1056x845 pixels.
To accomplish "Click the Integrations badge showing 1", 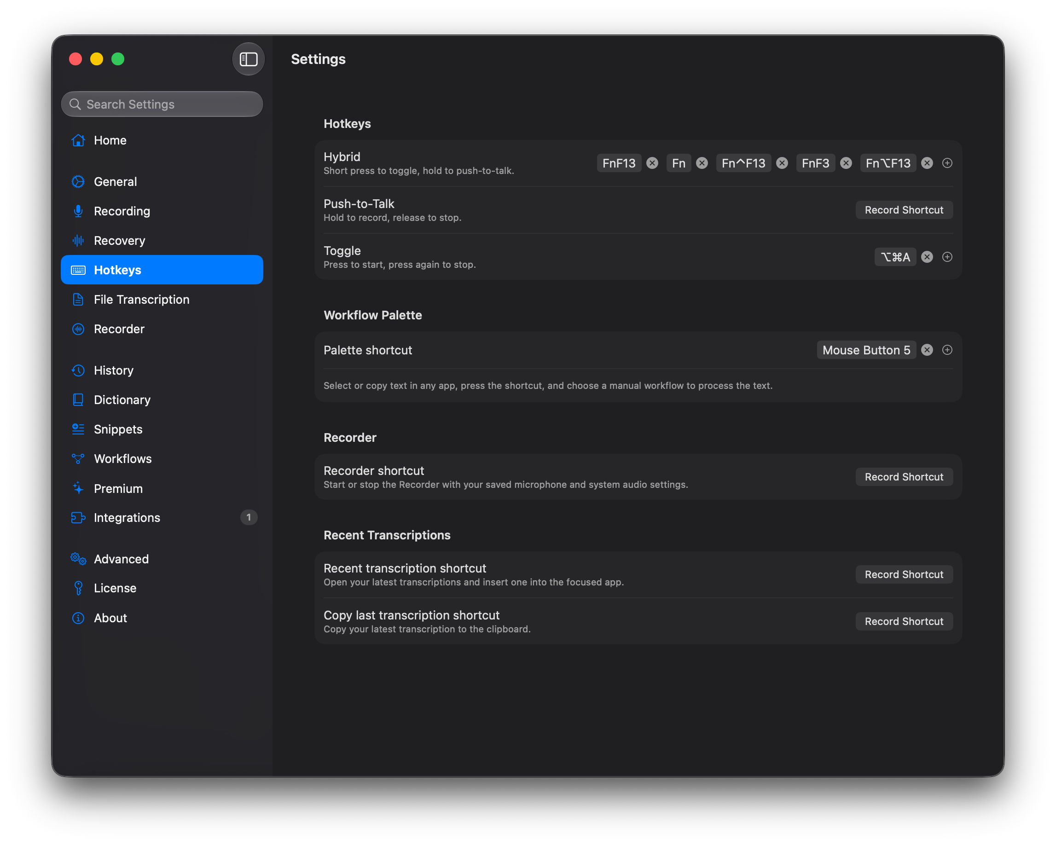I will click(x=249, y=517).
